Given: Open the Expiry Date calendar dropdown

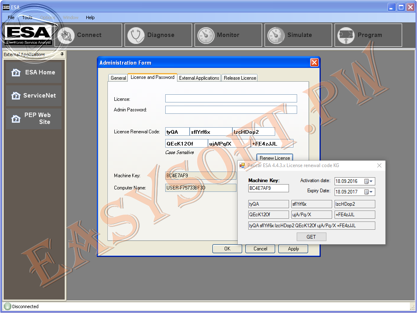Looking at the screenshot, I should click(369, 192).
